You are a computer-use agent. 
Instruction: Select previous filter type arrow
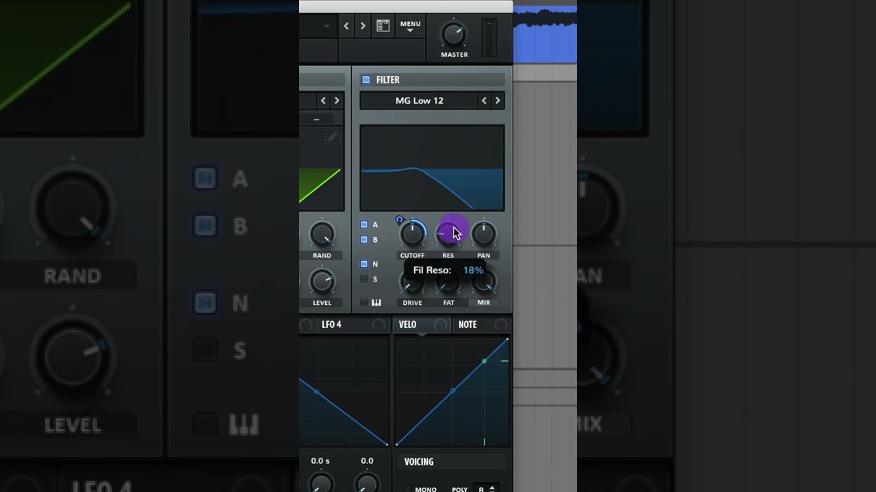tap(484, 100)
